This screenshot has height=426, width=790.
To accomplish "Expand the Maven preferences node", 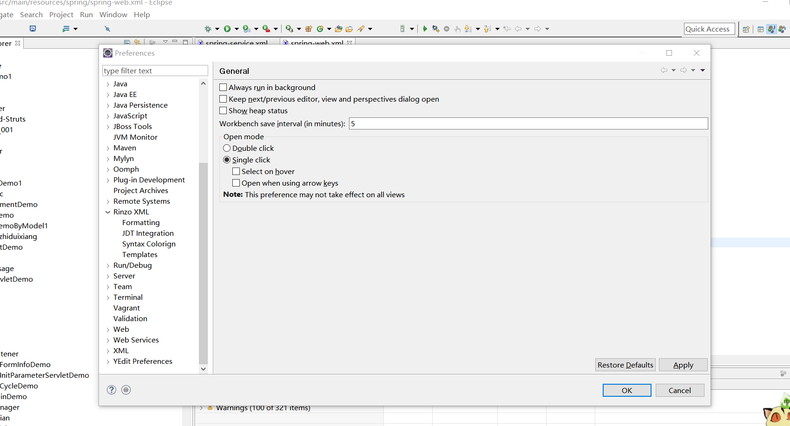I will click(x=108, y=148).
